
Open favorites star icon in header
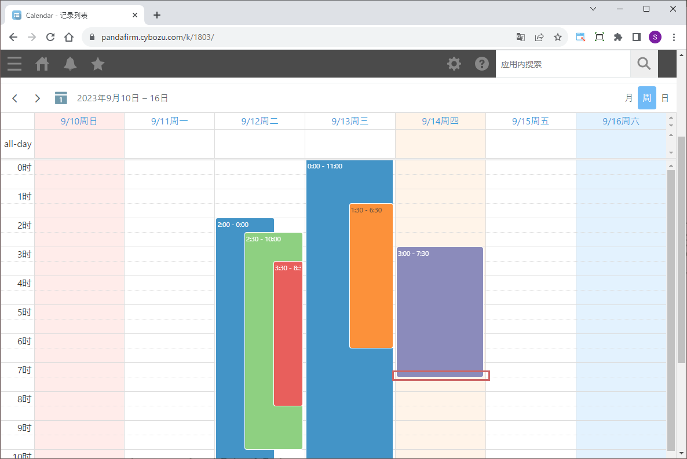[x=98, y=64]
